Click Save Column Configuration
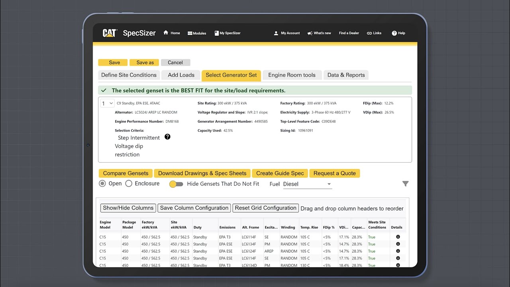 [x=194, y=208]
